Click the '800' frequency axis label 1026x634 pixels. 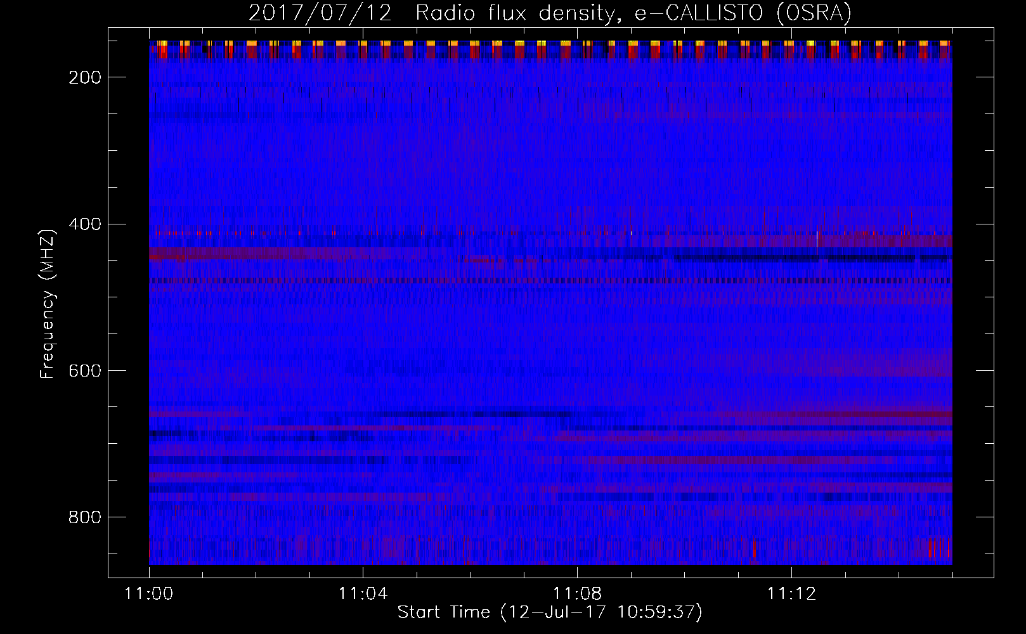84,517
